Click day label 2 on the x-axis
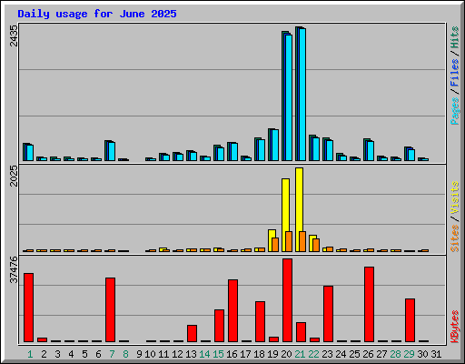This screenshot has width=465, height=364. click(x=44, y=354)
